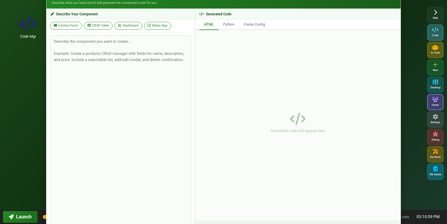Open DB Admin from the sidebar
Screen dimensions: 447x224
click(x=435, y=172)
